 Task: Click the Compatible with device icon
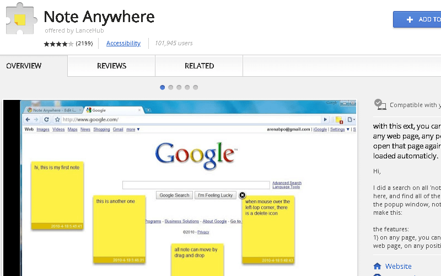pos(380,104)
